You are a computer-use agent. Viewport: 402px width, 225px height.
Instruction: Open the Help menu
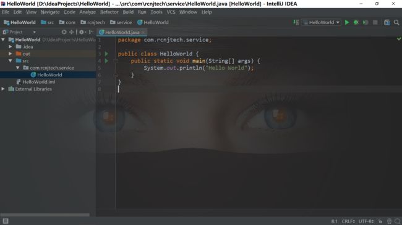tap(207, 12)
